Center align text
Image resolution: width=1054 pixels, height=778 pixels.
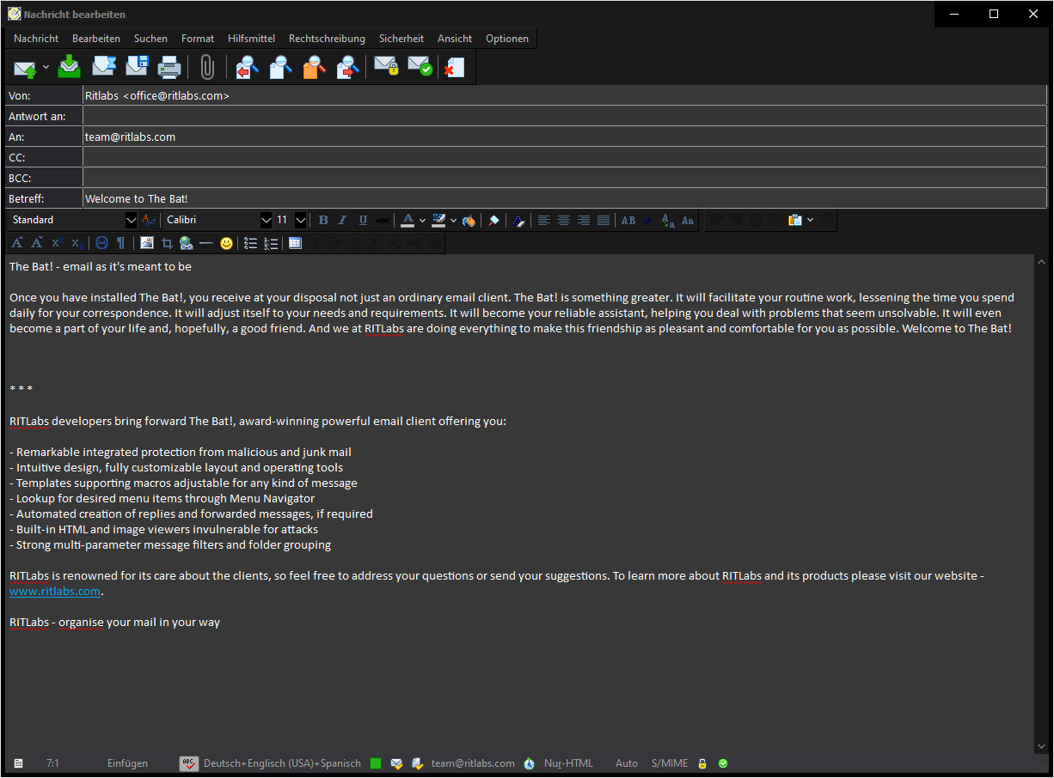(563, 220)
